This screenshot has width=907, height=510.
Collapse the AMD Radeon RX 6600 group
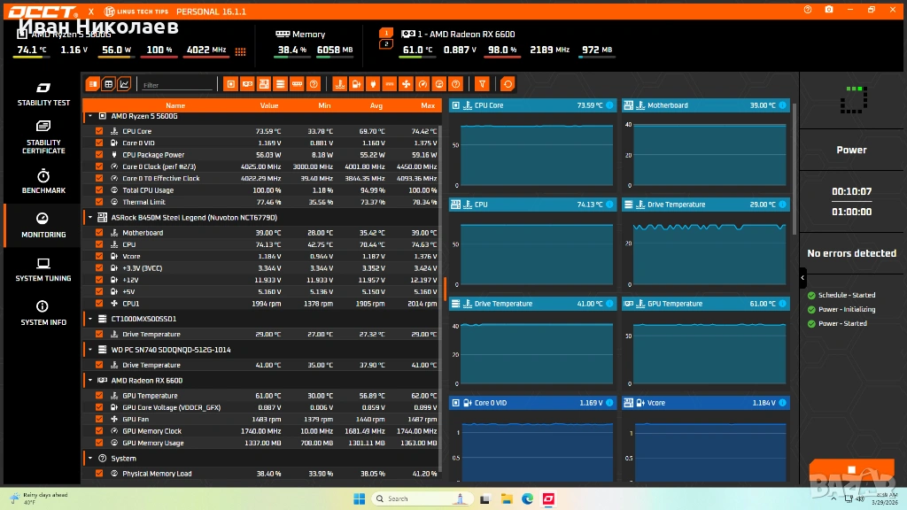point(89,381)
